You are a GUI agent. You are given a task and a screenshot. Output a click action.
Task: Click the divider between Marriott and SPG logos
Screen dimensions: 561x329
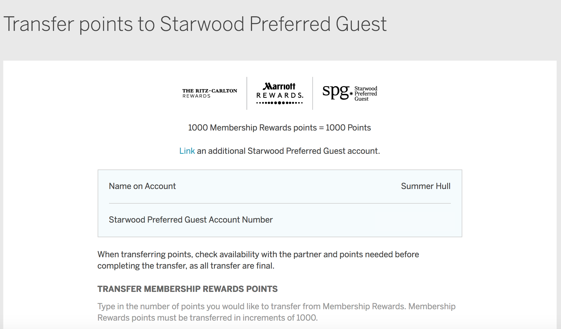pos(313,93)
